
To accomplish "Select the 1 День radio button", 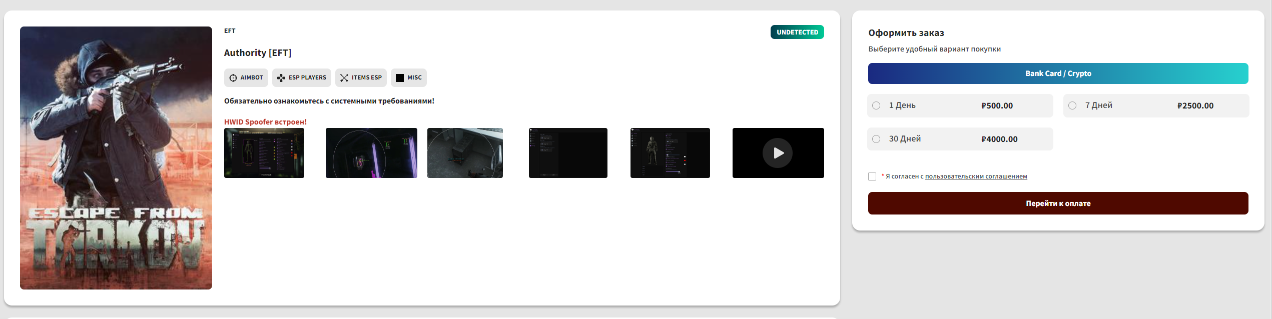I will (876, 105).
